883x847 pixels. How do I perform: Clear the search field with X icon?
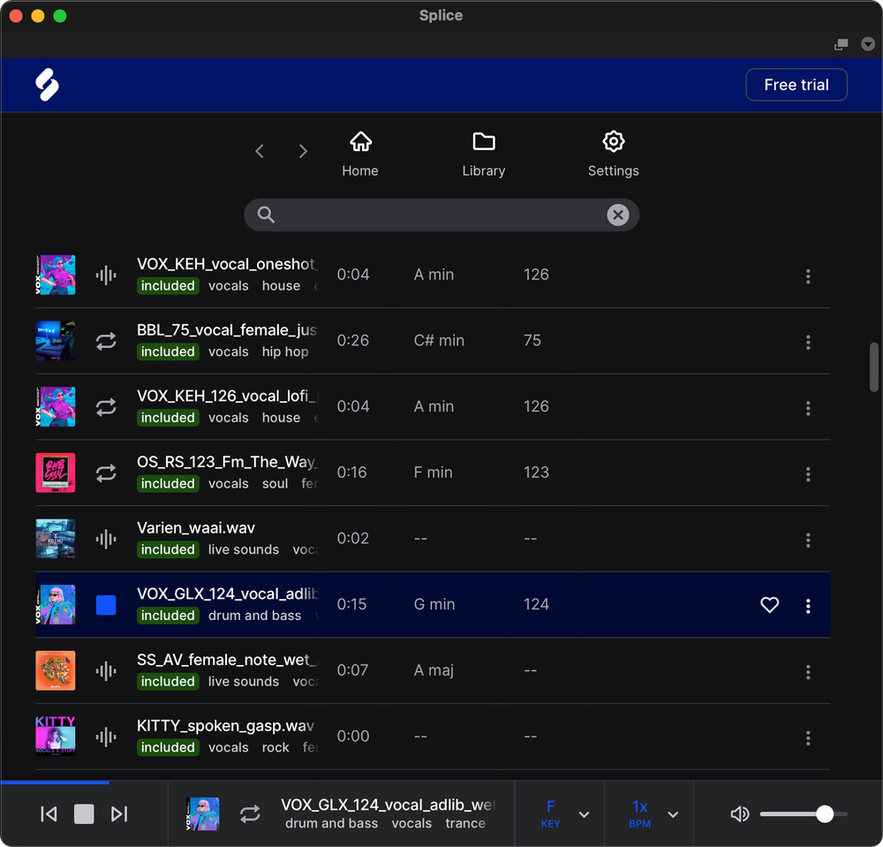(x=618, y=215)
